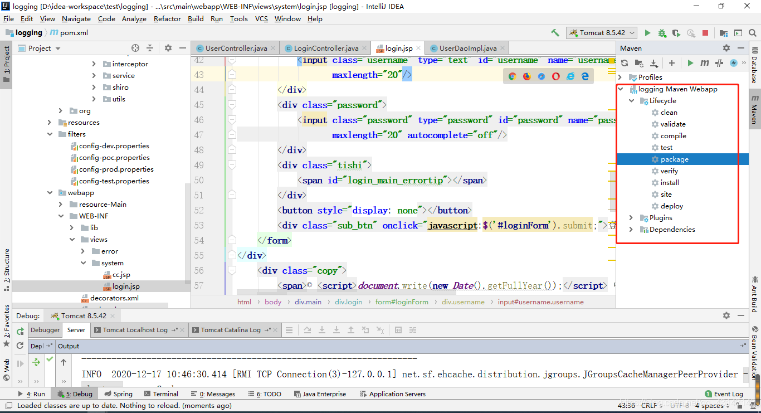Screen dimensions: 761x413
Task: Collapse all in Project panel icon
Action: [x=150, y=48]
